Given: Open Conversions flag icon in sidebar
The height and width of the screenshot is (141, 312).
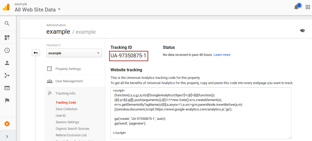Looking at the screenshot, I should (7, 101).
